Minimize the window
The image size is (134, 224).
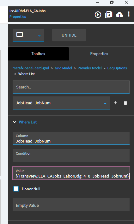(98, 2)
